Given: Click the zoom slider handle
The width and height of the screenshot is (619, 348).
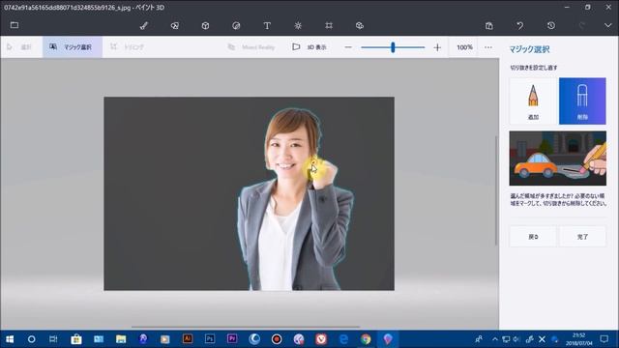Looking at the screenshot, I should [393, 47].
